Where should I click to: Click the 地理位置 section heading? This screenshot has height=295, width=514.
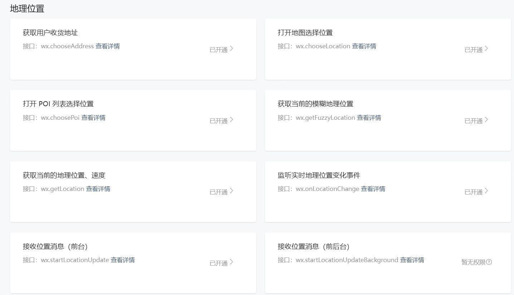pos(27,9)
